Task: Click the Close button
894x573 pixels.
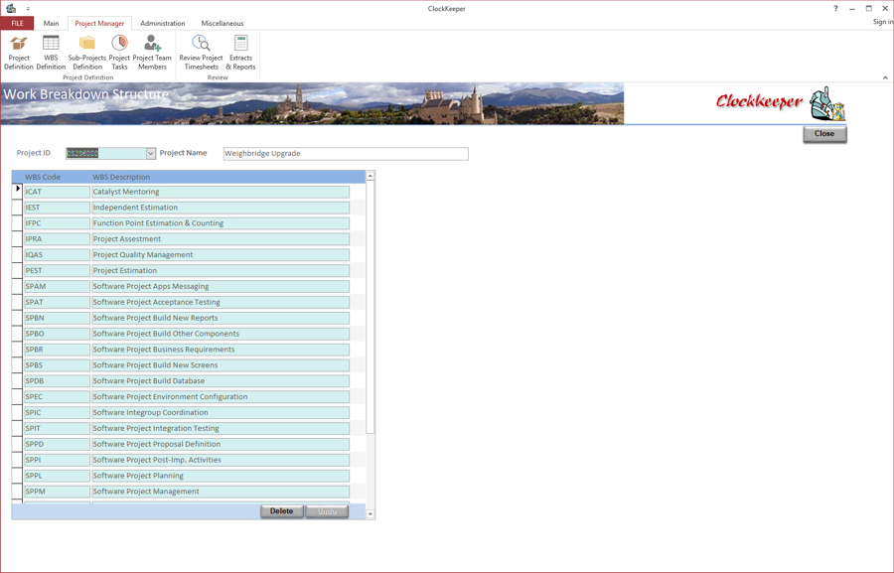Action: coord(824,134)
